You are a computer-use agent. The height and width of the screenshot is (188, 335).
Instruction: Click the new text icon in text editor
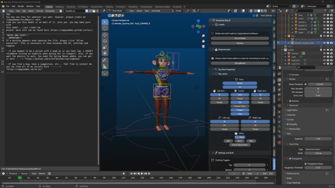coord(90,11)
